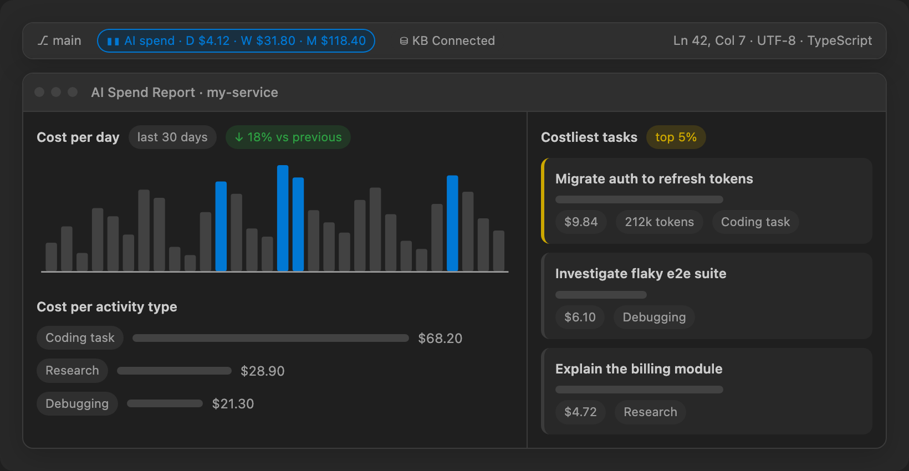Open the Migrate auth to refresh tokens card

coord(707,201)
